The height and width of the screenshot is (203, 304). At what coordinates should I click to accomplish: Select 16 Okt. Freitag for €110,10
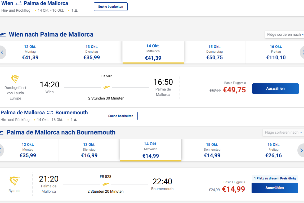coord(276,52)
